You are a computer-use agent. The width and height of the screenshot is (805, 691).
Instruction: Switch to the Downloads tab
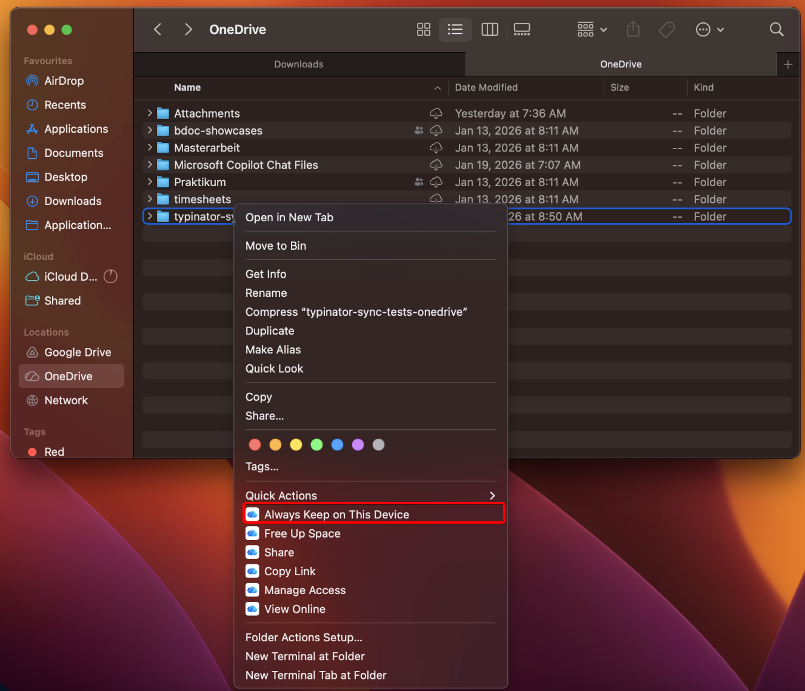click(x=299, y=64)
